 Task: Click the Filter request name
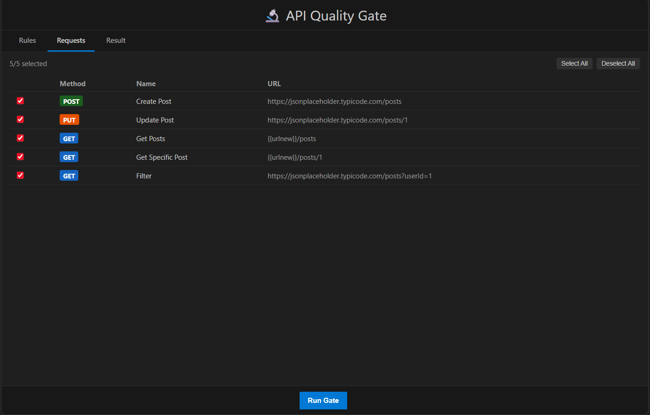click(144, 176)
